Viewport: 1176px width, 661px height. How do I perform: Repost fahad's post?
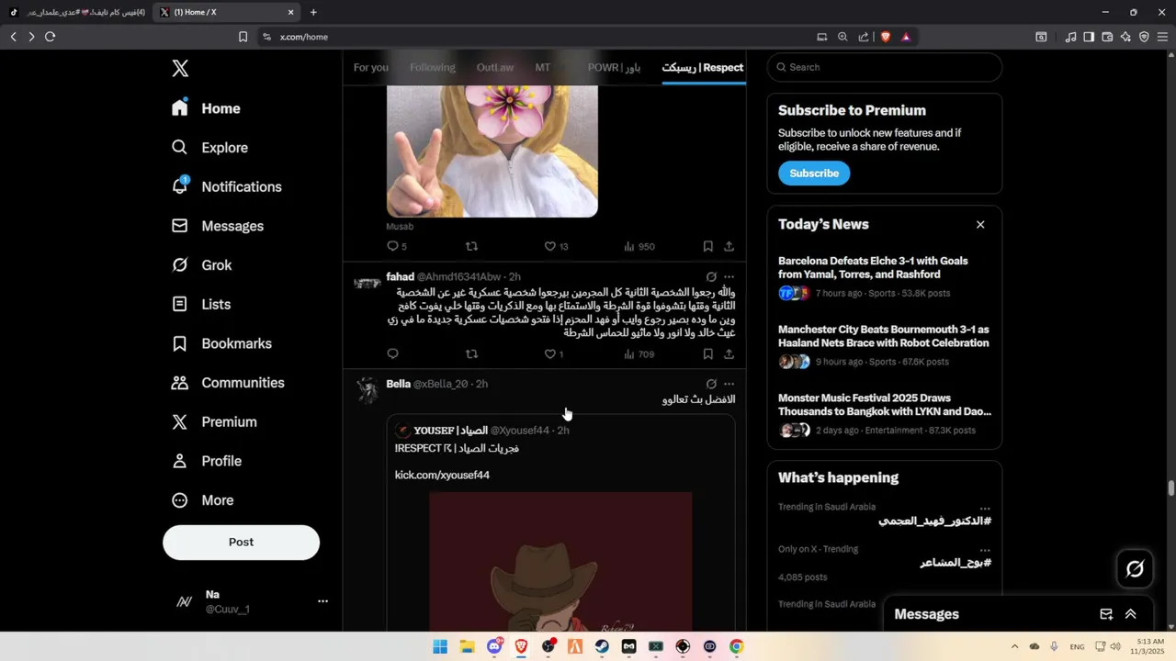[x=471, y=353]
